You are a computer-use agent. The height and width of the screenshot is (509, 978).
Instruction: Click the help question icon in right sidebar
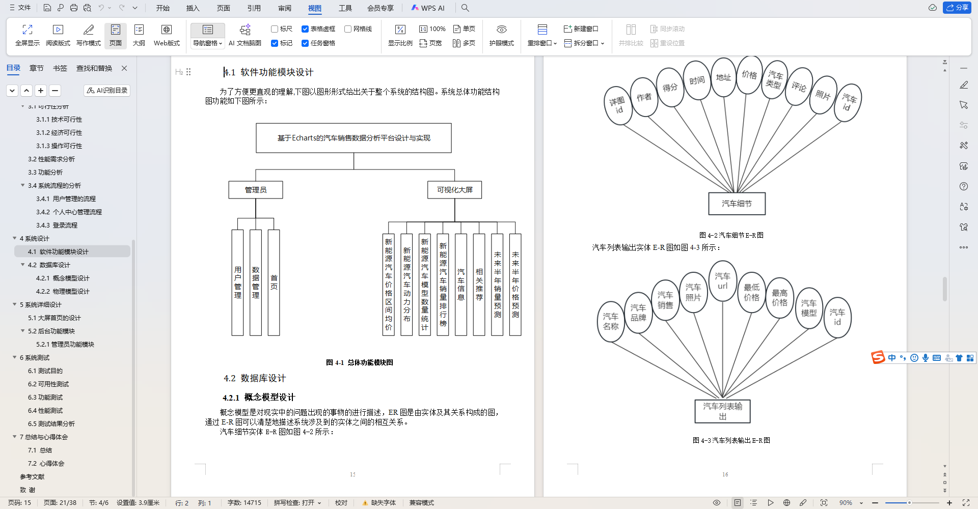(x=964, y=186)
